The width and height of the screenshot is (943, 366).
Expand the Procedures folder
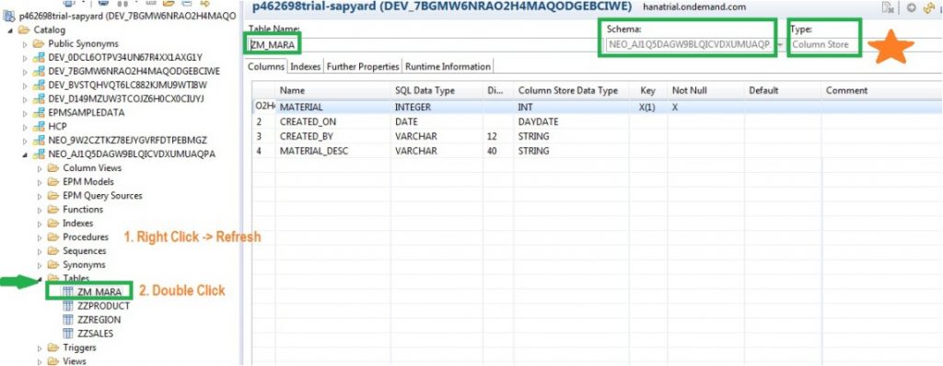pyautogui.click(x=40, y=236)
